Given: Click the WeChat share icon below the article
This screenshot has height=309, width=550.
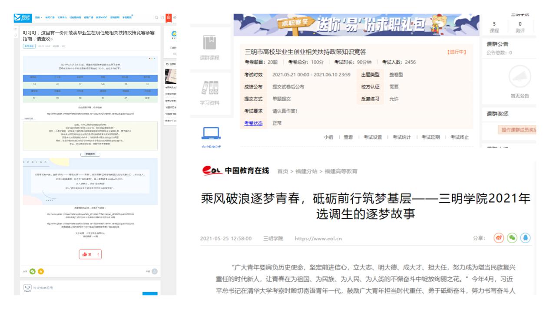Looking at the screenshot, I should (x=32, y=271).
